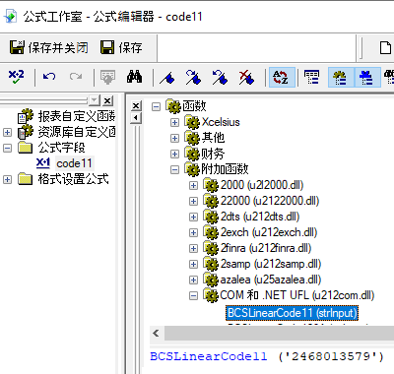394x374 pixels.
Task: Go to previous bookmark icon
Action: point(220,78)
